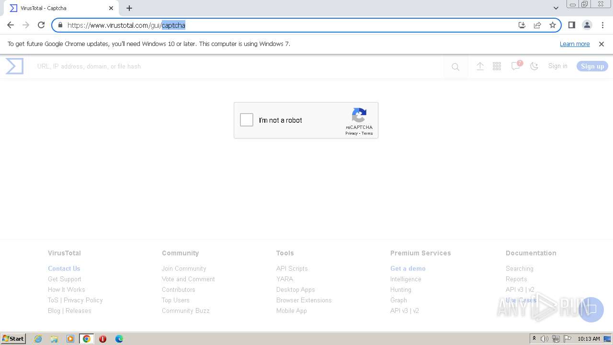Viewport: 613px width, 345px height.
Task: Open the API Scripts link
Action: click(292, 268)
